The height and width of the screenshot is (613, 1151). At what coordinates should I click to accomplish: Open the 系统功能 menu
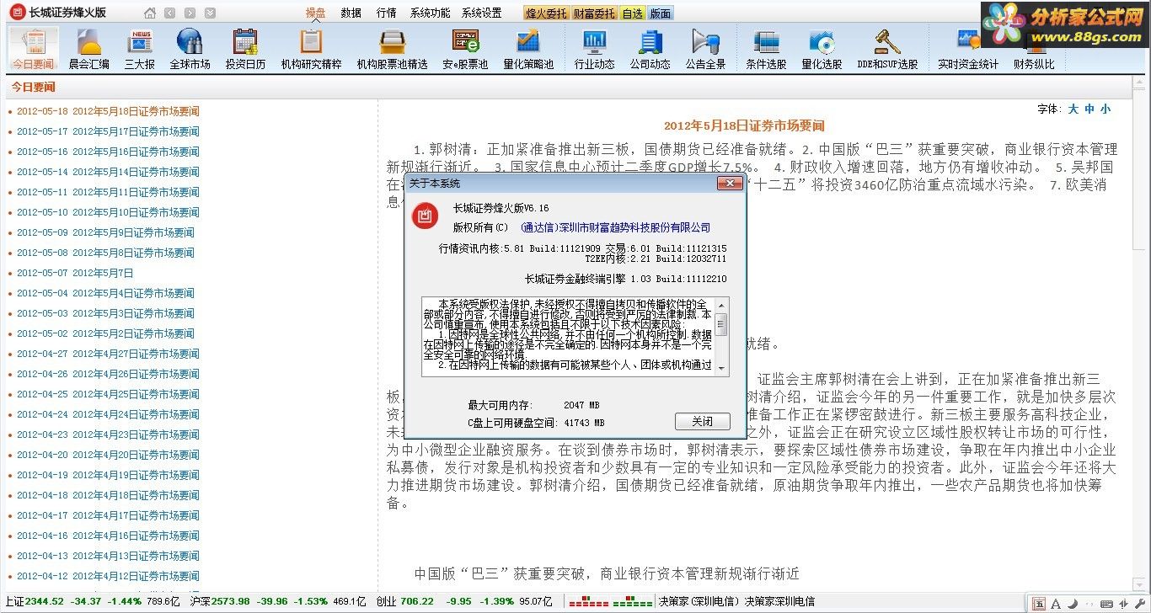click(431, 13)
